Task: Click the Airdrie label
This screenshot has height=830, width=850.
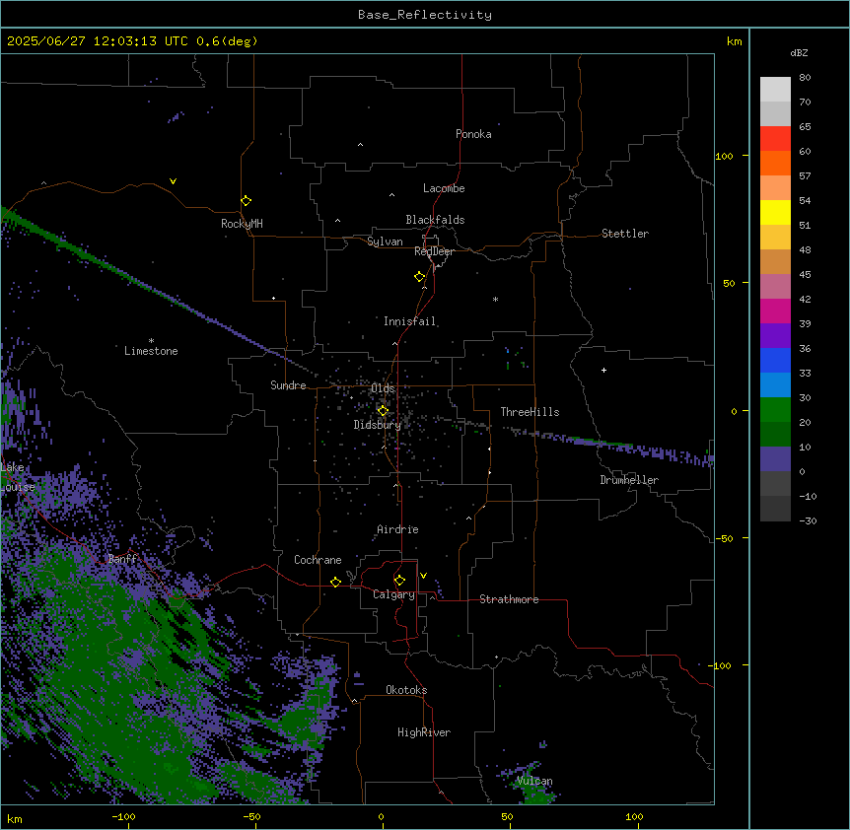Action: 398,529
